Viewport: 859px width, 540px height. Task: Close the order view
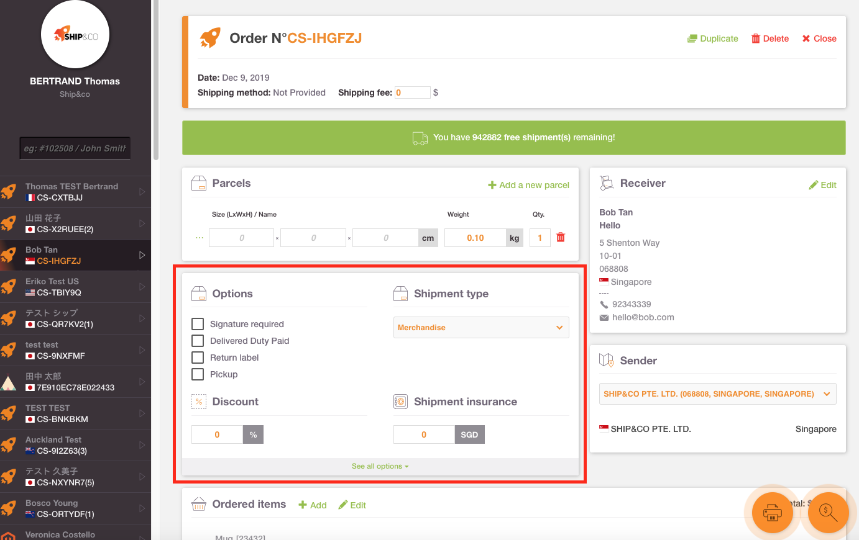[819, 38]
